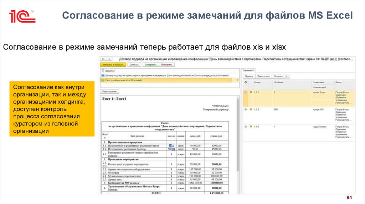Click the 1C logo
This screenshot has height=204, width=365.
coord(22,16)
